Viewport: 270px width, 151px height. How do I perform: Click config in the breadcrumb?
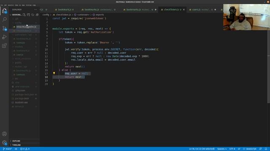[46, 15]
